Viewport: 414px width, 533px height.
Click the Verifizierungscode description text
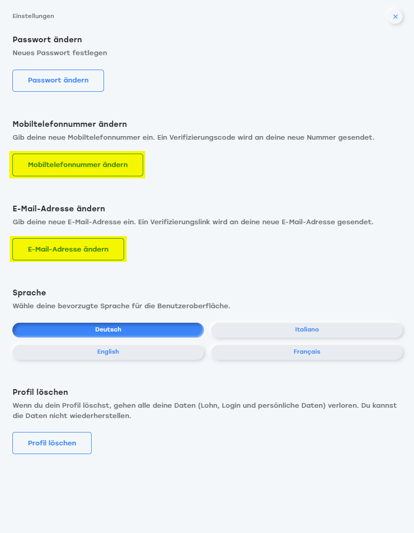point(194,137)
